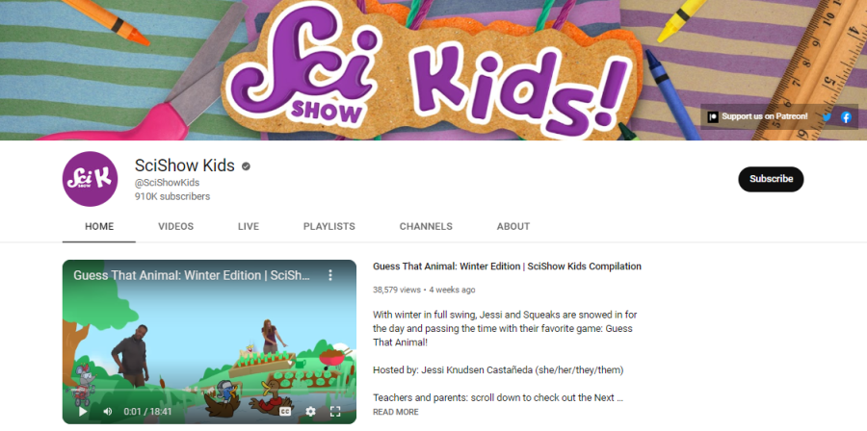Image resolution: width=867 pixels, height=431 pixels.
Task: Open the CHANNELS tab
Action: point(426,226)
